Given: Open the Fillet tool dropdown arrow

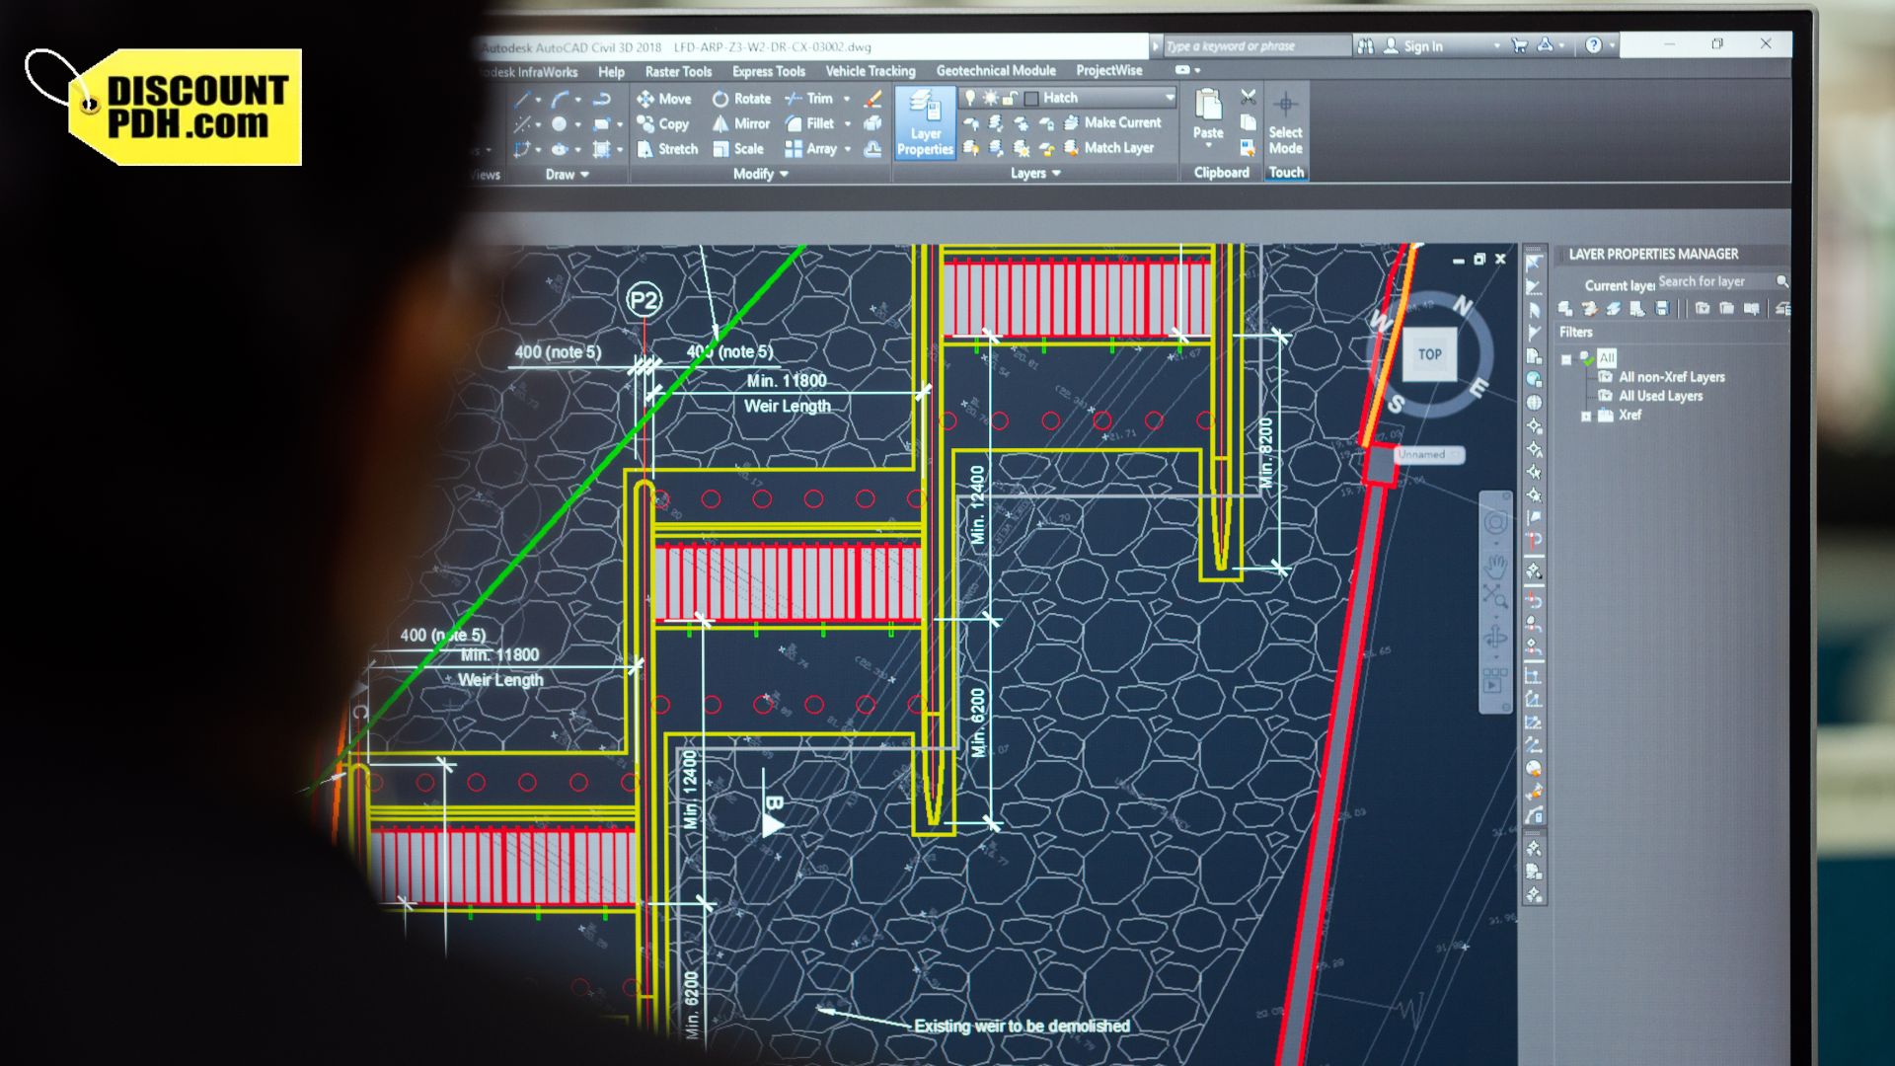Looking at the screenshot, I should click(847, 124).
